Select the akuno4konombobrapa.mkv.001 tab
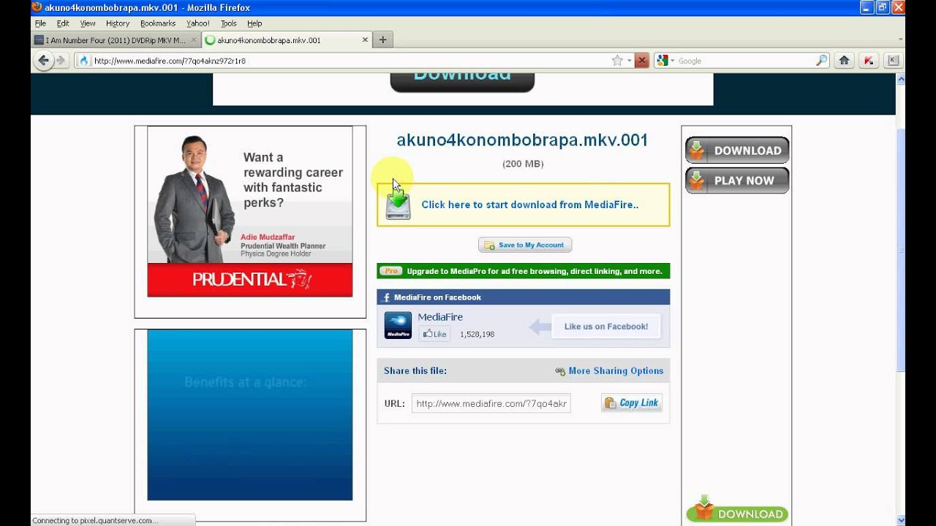The image size is (936, 526). pos(287,40)
